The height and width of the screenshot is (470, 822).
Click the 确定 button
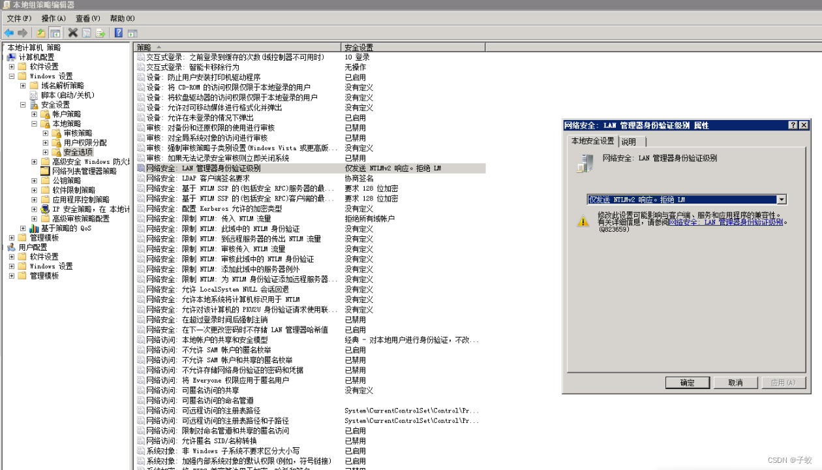pyautogui.click(x=687, y=383)
